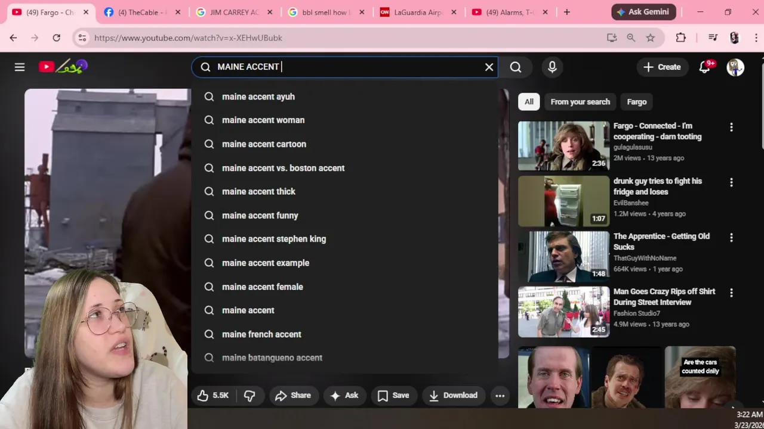
Task: Click the Ask button under the video
Action: 344,396
